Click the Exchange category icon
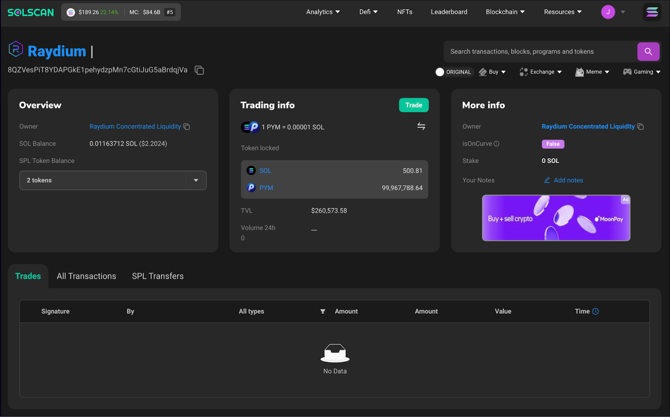This screenshot has width=670, height=417. (x=523, y=72)
